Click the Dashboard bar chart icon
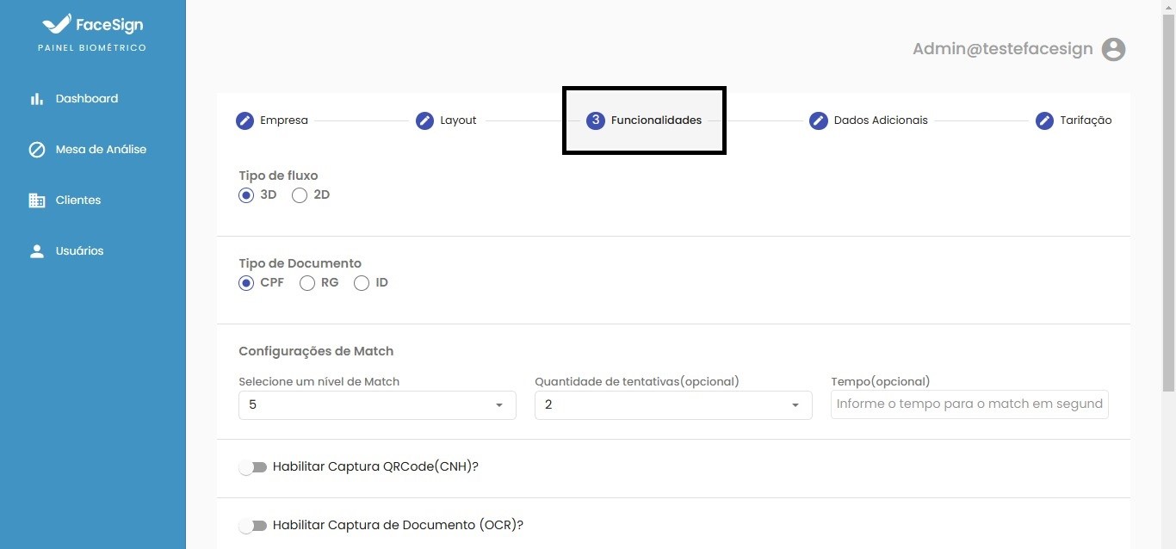 pos(37,99)
